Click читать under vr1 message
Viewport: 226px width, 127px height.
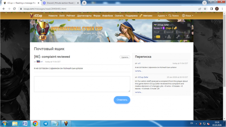139,71
